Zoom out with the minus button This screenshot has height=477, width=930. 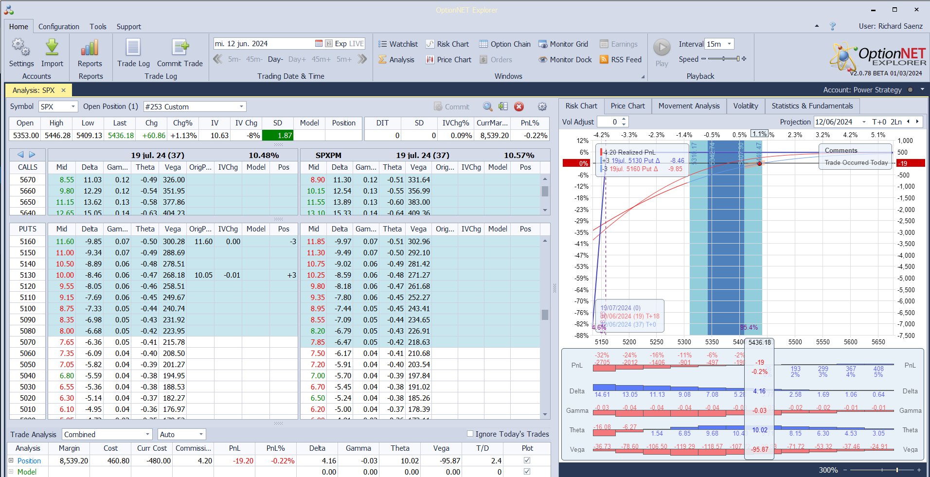(845, 470)
